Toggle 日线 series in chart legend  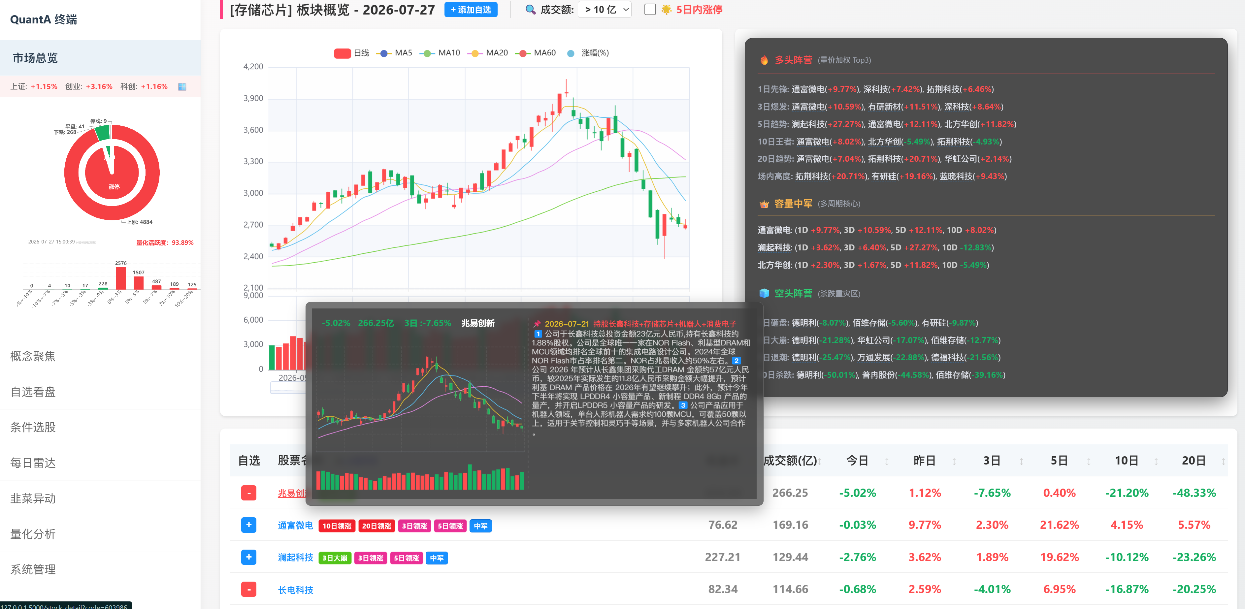pos(351,53)
